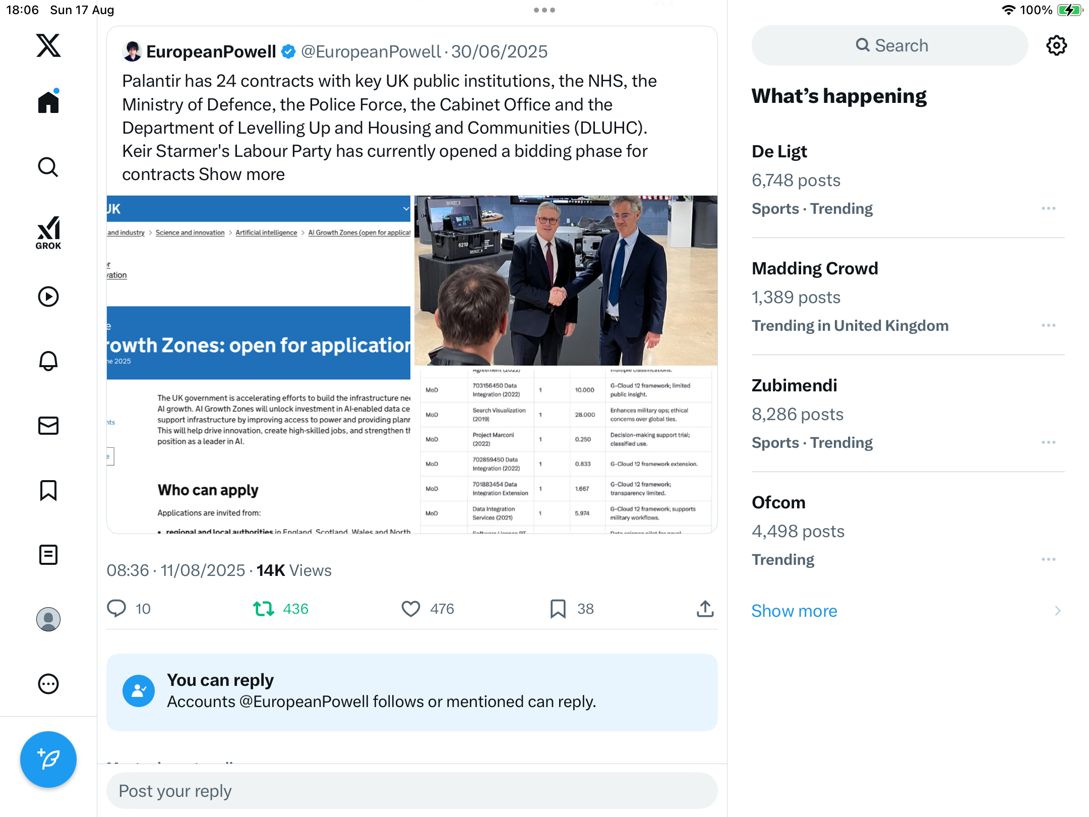Screen dimensions: 1089x817
Task: Open more options for De Ligt trend
Action: click(x=1049, y=208)
